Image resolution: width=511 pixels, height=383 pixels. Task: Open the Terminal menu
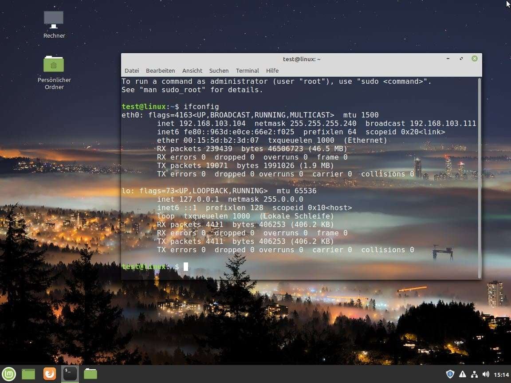247,70
